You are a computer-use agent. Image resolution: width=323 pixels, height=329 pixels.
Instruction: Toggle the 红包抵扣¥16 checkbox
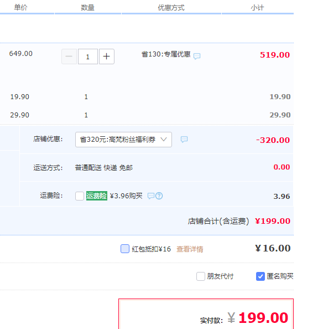[125, 249]
